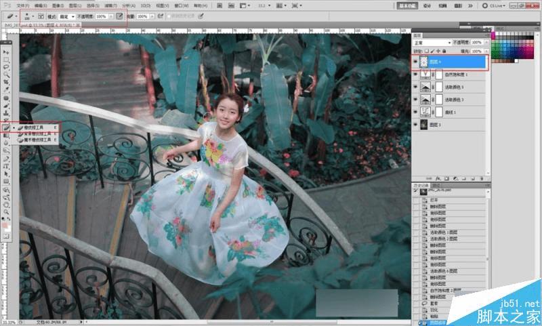The height and width of the screenshot is (326, 542).
Task: Toggle visibility of 自然饱和度 1 layer
Action: [x=415, y=75]
